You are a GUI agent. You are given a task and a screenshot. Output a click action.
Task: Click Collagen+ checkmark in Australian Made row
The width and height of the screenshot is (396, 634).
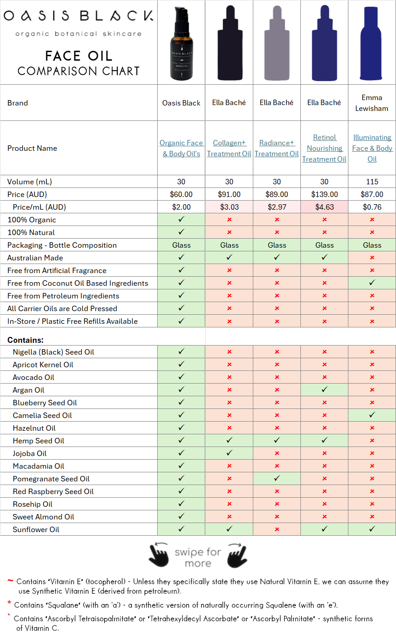click(229, 257)
